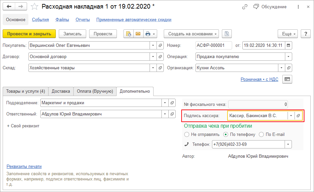Open Покупатель record with open icon
Viewport: 314px width, 192px height.
pyautogui.click(x=160, y=46)
